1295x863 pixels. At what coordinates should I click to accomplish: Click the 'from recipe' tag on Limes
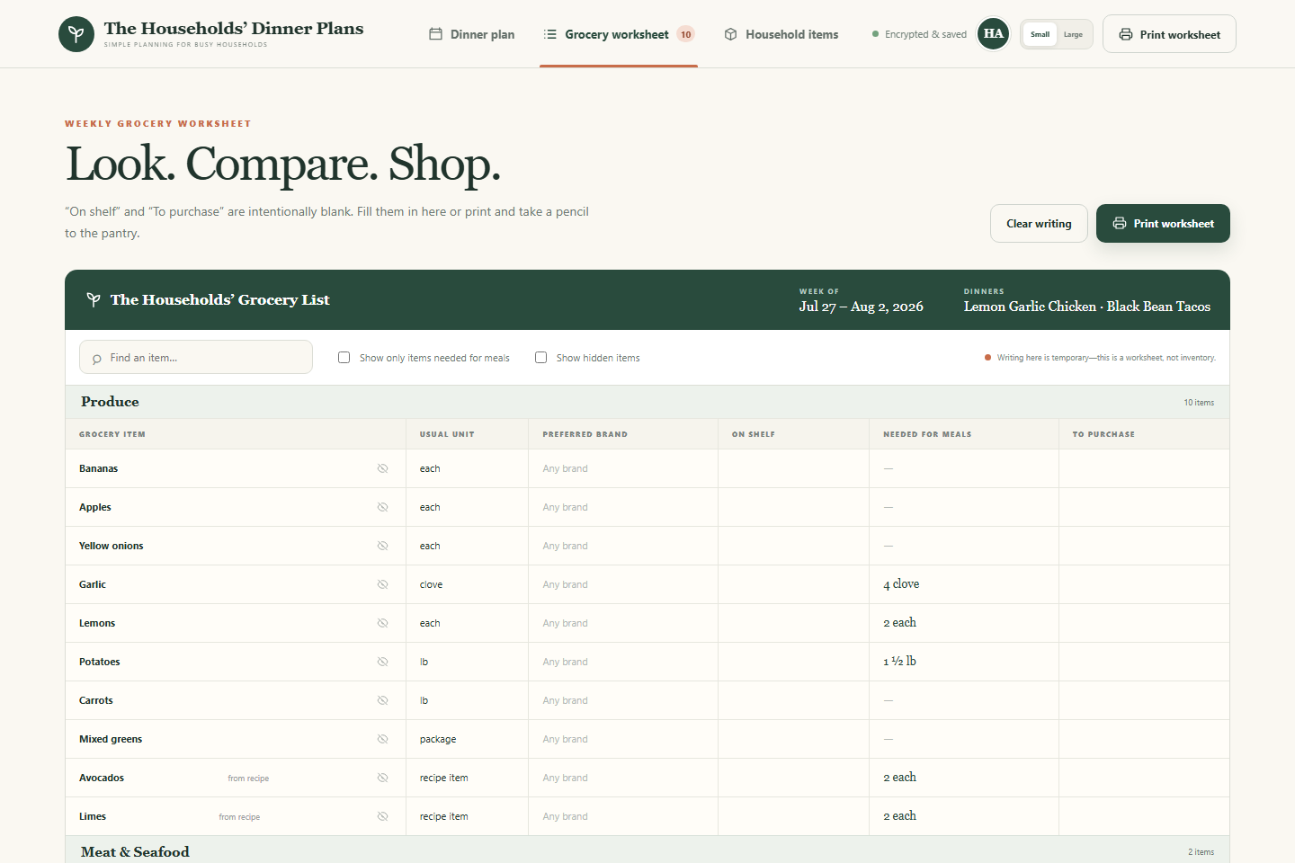[x=239, y=817]
